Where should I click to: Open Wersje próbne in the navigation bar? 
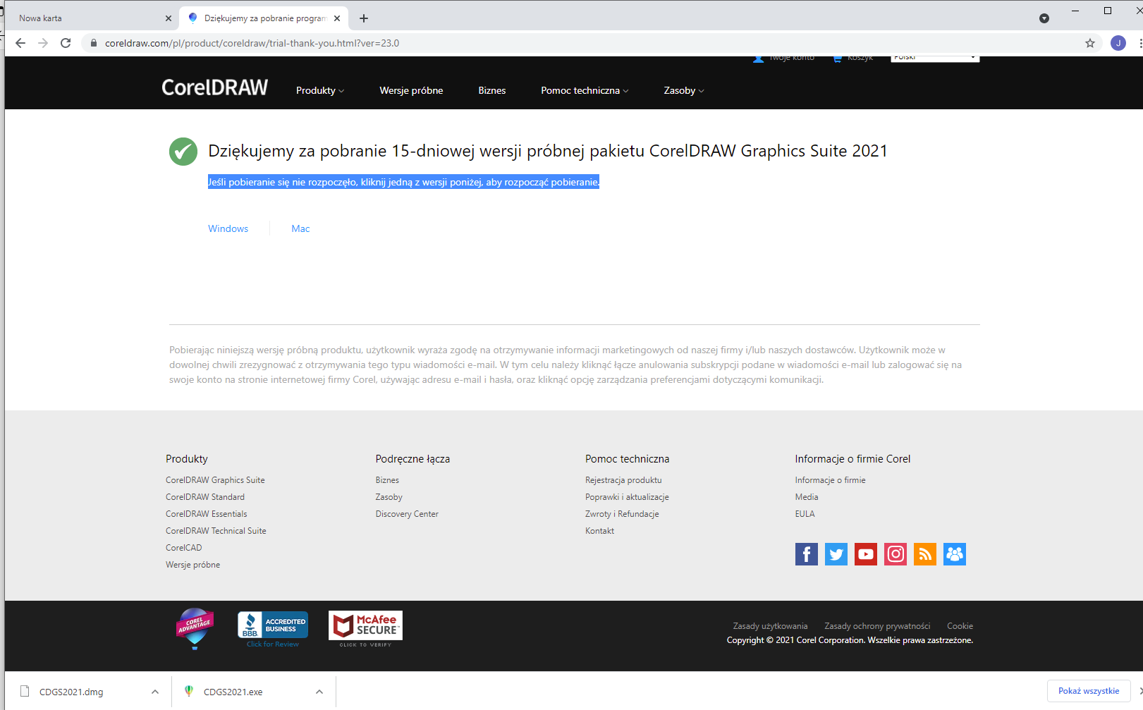tap(411, 90)
